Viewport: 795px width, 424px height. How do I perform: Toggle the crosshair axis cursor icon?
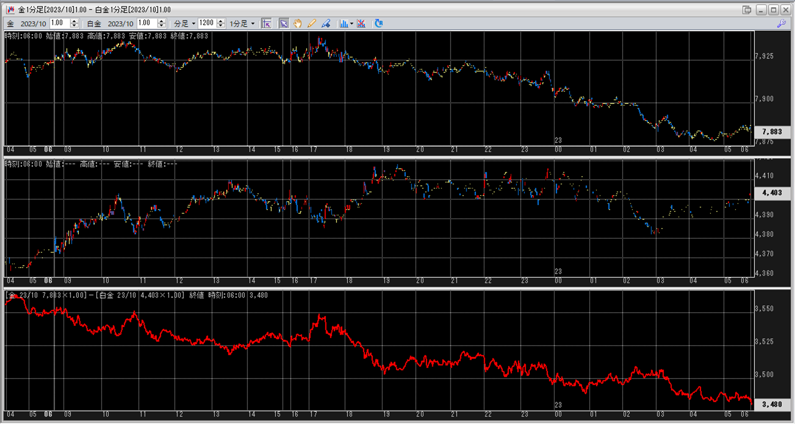pyautogui.click(x=267, y=24)
